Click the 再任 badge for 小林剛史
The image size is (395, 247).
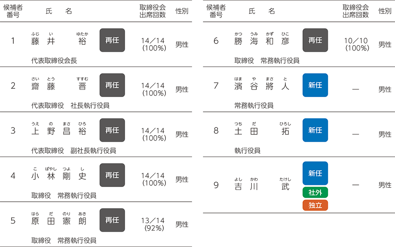(x=112, y=175)
